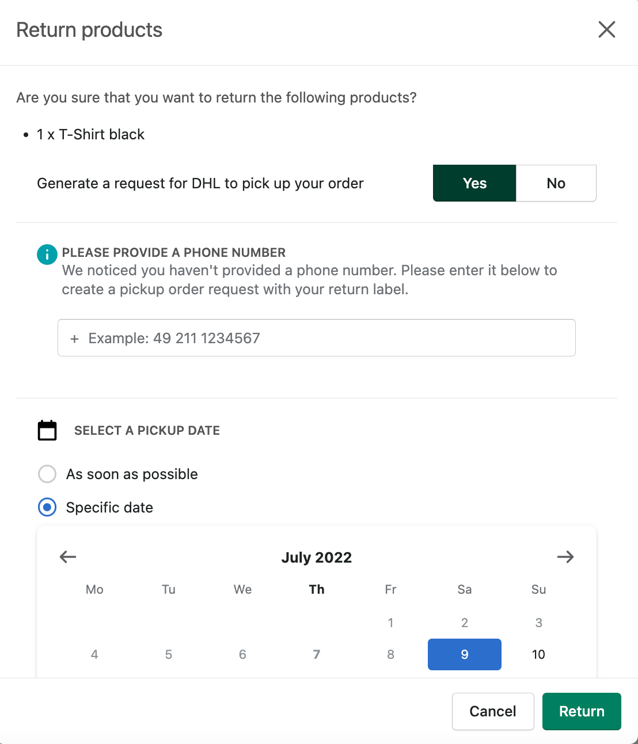Viewport: 638px width, 744px height.
Task: Close the Return products dialog
Action: click(607, 29)
